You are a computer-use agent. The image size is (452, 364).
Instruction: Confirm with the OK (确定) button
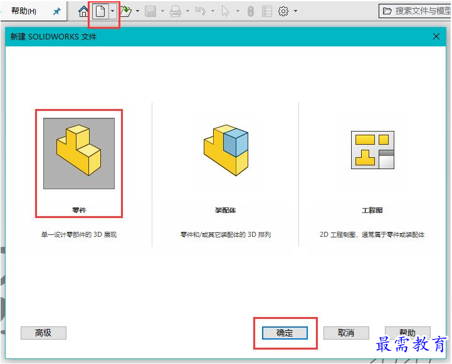coord(285,333)
